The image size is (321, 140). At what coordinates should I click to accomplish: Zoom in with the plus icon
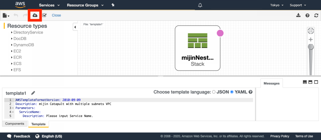311,39
